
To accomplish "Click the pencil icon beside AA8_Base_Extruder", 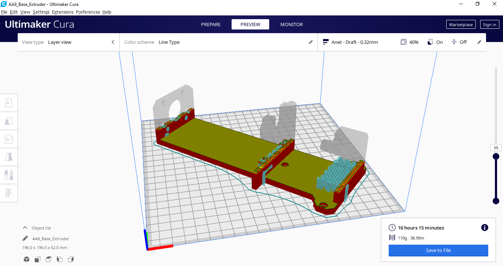I will (x=25, y=238).
